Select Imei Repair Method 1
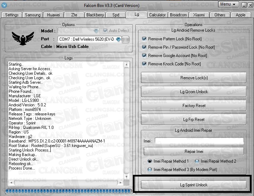 pyautogui.click(x=150, y=161)
